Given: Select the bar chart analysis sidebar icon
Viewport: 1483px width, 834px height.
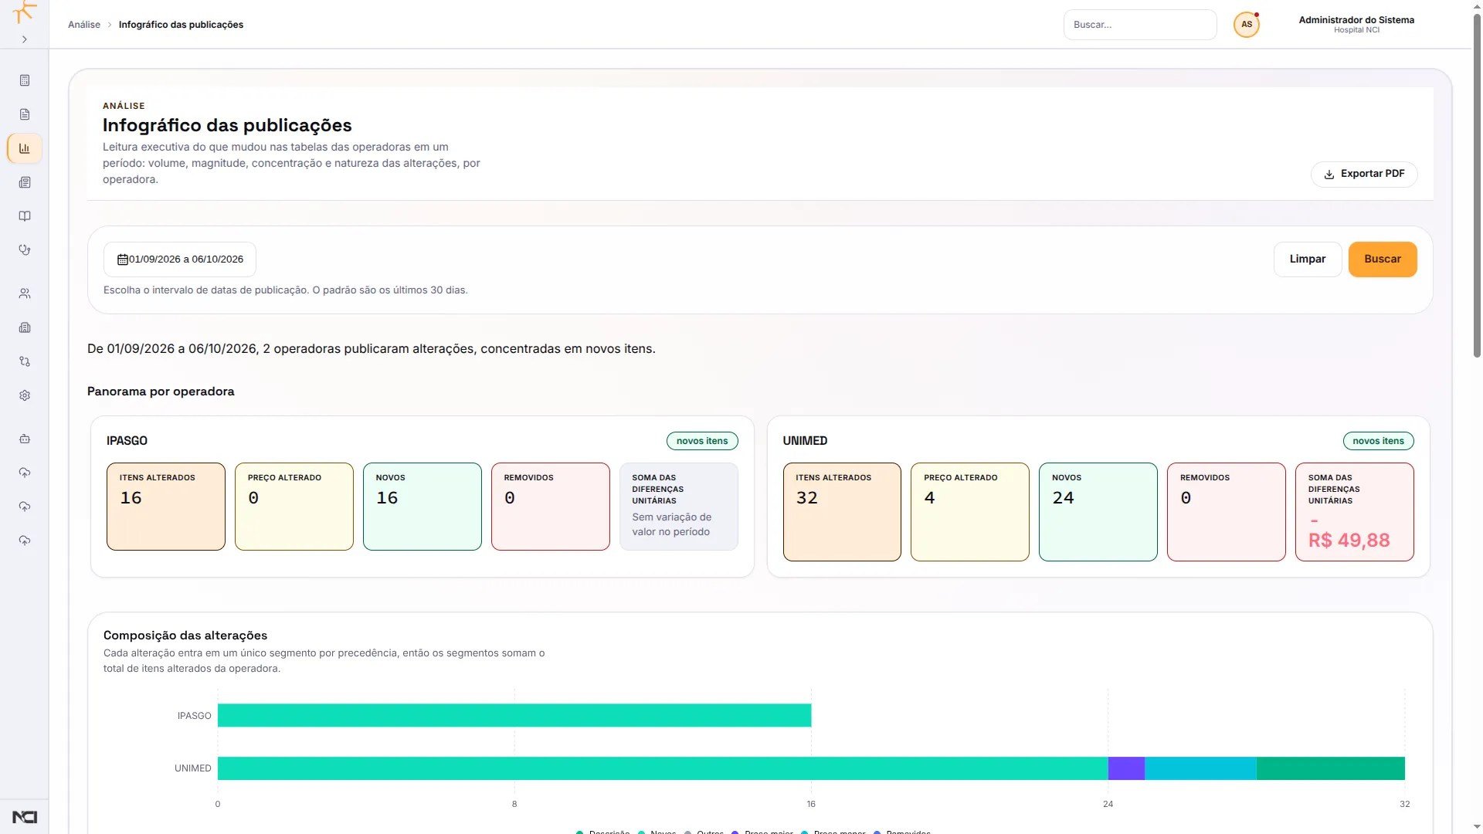Looking at the screenshot, I should 25,148.
